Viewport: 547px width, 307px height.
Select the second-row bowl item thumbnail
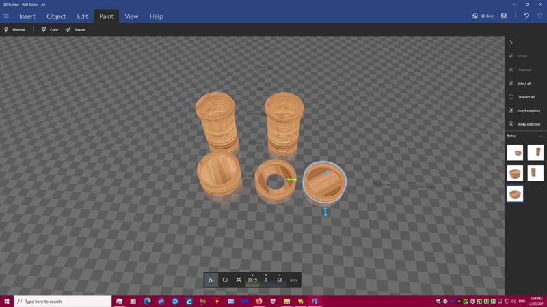pos(515,173)
